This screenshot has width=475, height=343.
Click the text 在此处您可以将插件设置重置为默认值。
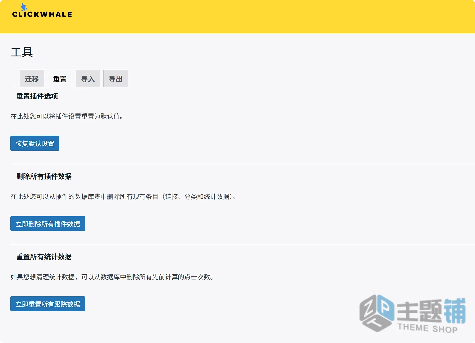pyautogui.click(x=67, y=116)
